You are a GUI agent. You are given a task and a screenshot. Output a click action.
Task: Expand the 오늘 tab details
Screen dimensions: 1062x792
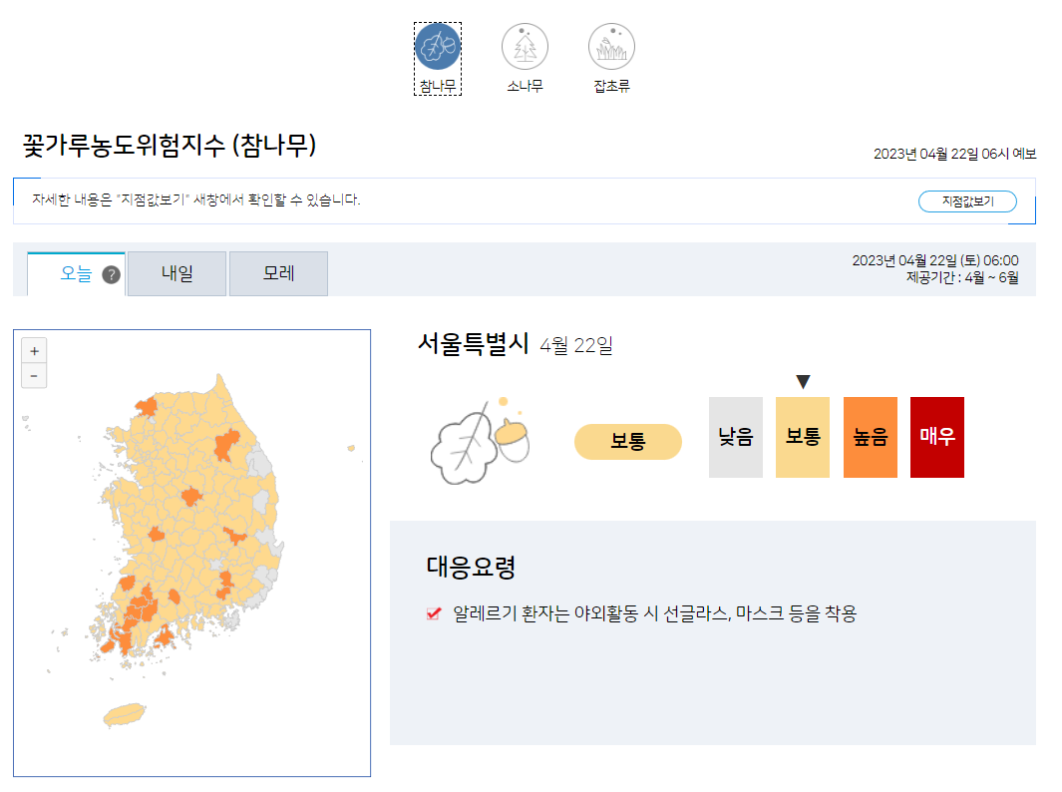(75, 273)
